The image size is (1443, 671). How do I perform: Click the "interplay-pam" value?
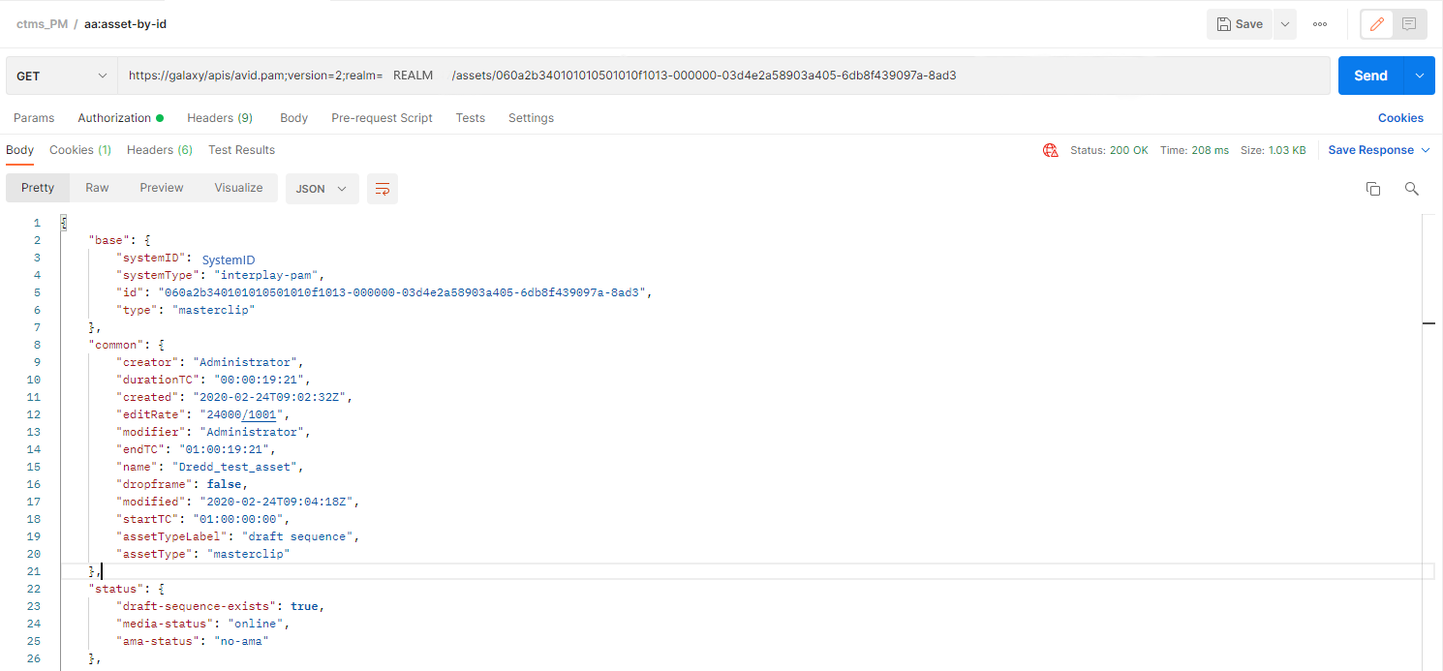(268, 275)
